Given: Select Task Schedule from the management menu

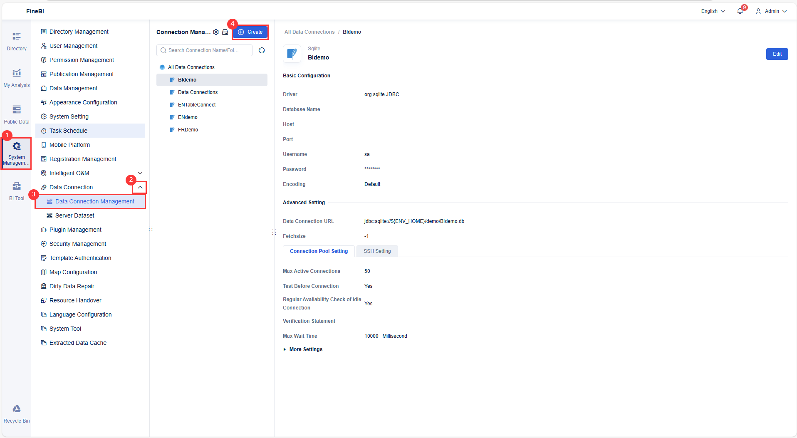Looking at the screenshot, I should [x=69, y=130].
